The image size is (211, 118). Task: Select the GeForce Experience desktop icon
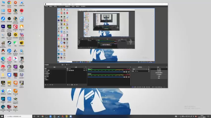(x=9, y=28)
